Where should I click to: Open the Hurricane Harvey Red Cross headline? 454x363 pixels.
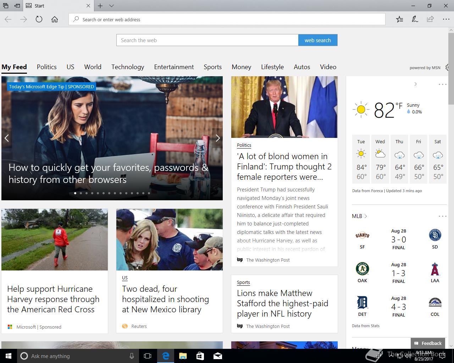[x=53, y=299]
